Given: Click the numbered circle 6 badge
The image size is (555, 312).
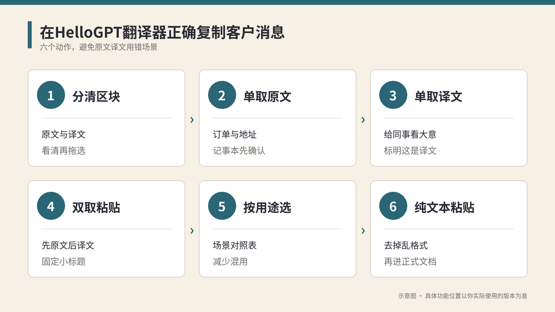Looking at the screenshot, I should (x=393, y=206).
